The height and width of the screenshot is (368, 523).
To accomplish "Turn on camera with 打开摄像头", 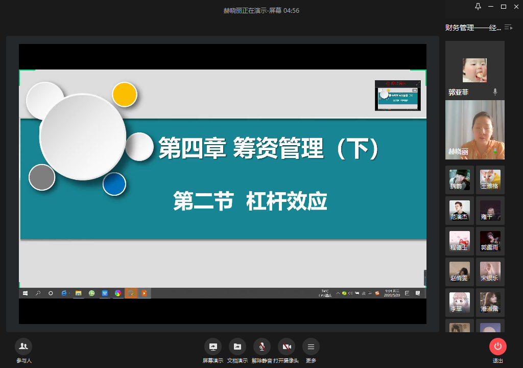I will pyautogui.click(x=287, y=347).
